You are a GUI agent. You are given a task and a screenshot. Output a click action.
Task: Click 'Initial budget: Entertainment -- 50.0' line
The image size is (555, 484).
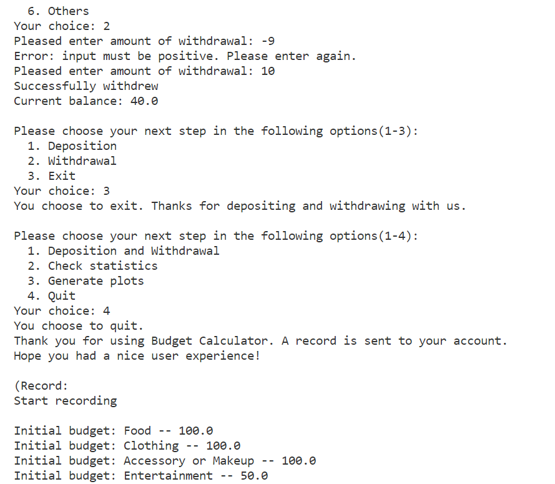pyautogui.click(x=141, y=476)
